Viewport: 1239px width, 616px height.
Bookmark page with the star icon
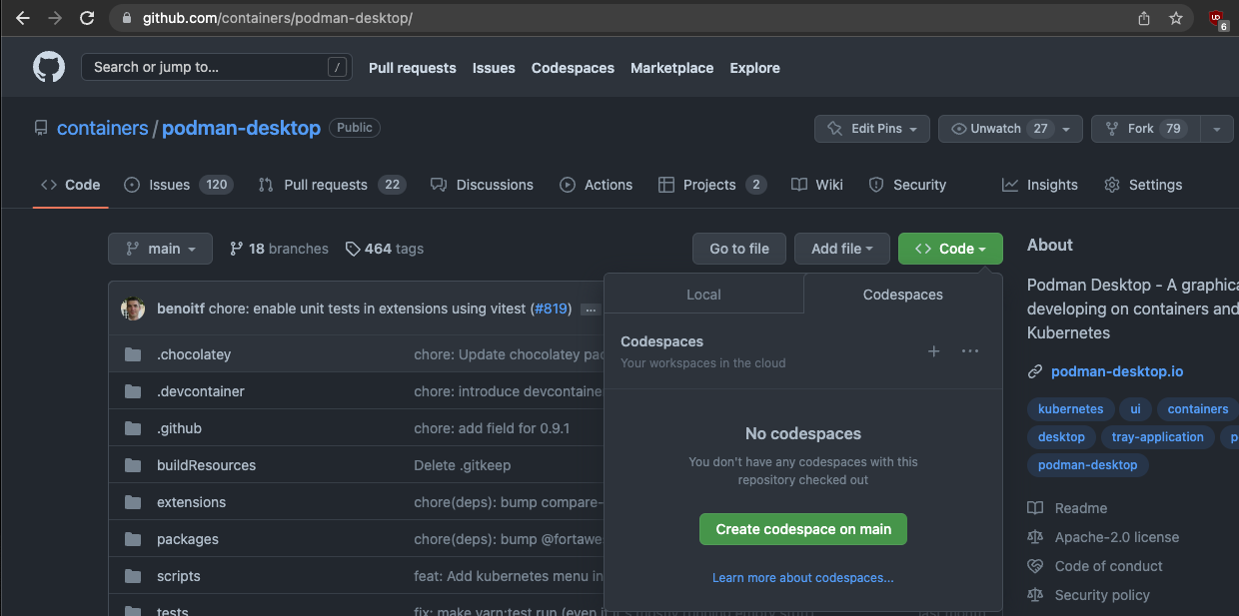(1176, 18)
